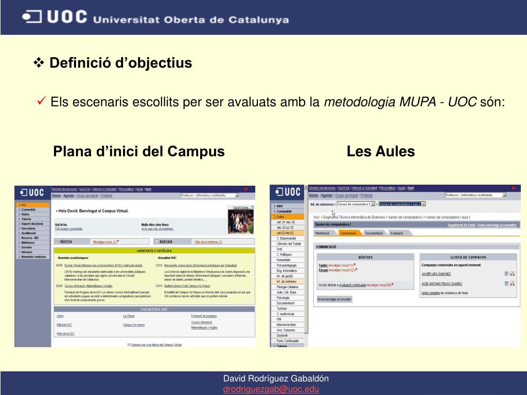Screen dimensions: 527x395
Task: Open the Xarxes de computadors I aula 1 dropdown
Action: (x=402, y=204)
